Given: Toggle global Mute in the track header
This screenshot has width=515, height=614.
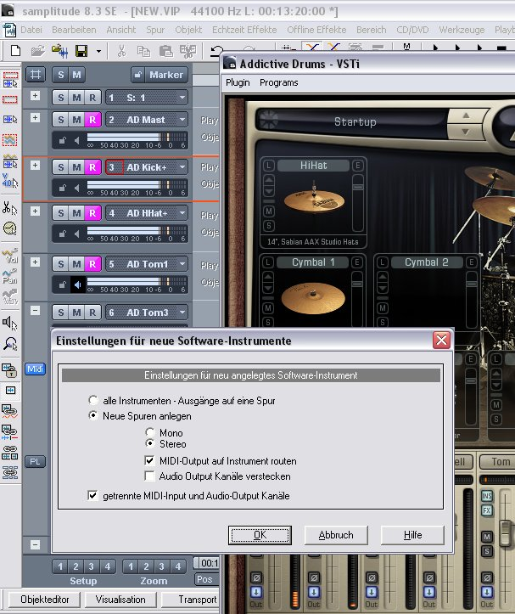Looking at the screenshot, I should click(x=76, y=75).
